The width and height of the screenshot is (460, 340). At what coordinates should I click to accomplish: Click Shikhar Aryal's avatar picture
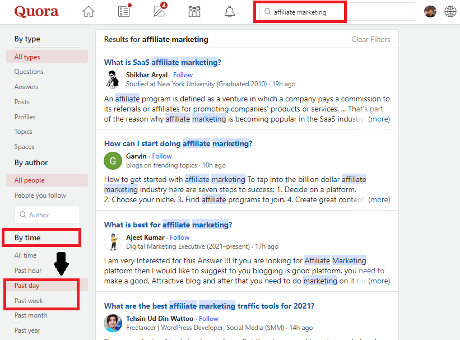point(113,79)
